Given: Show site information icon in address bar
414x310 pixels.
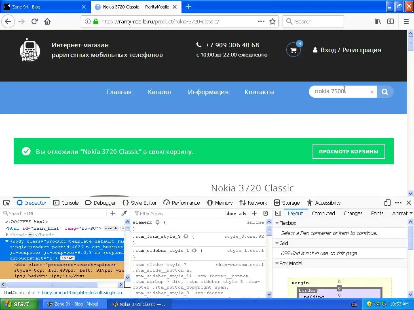Looking at the screenshot, I should [x=88, y=22].
